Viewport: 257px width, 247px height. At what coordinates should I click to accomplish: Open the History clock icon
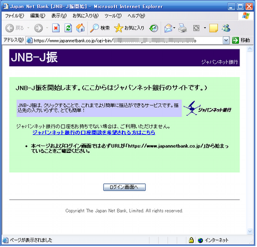coord(154,28)
